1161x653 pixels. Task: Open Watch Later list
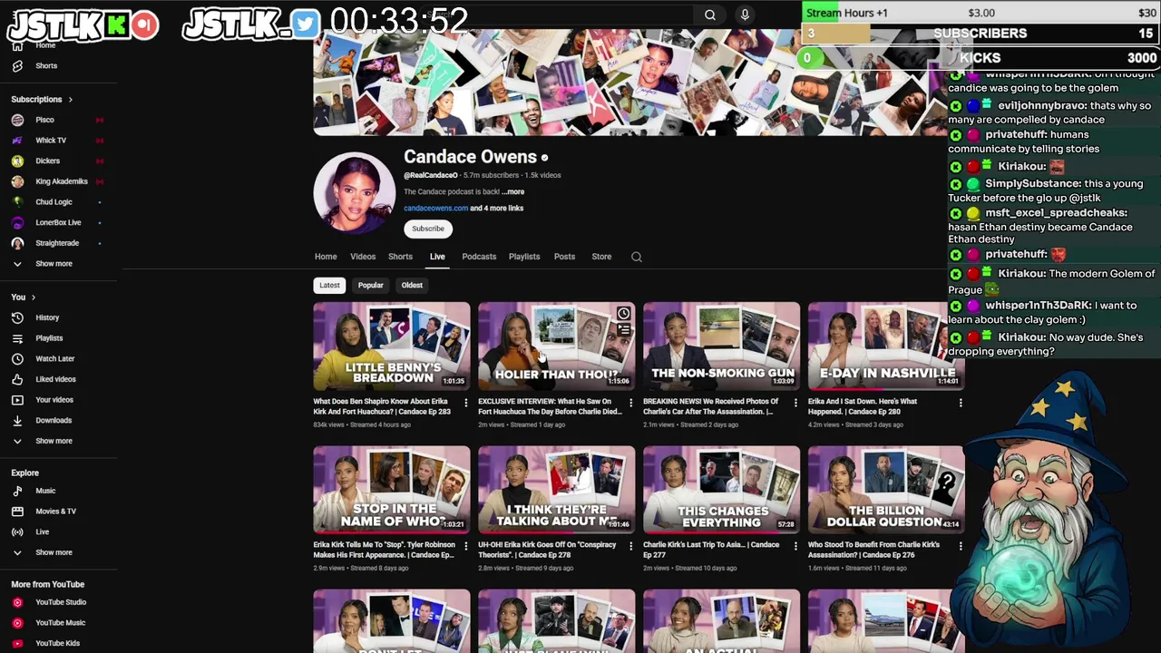tap(54, 359)
